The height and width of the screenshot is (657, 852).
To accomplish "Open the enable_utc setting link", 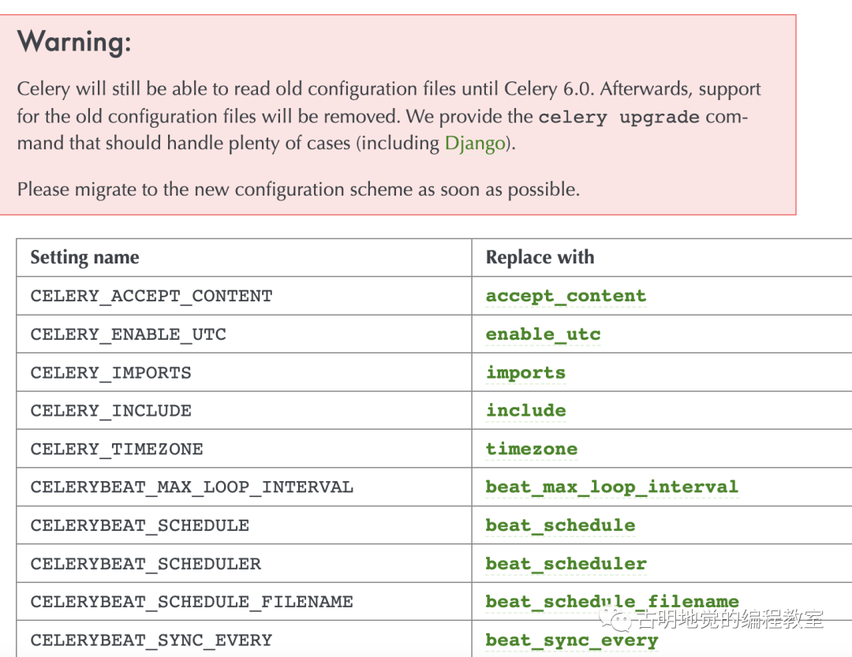I will pyautogui.click(x=543, y=334).
